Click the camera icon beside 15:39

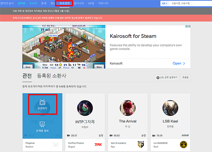coord(154,135)
